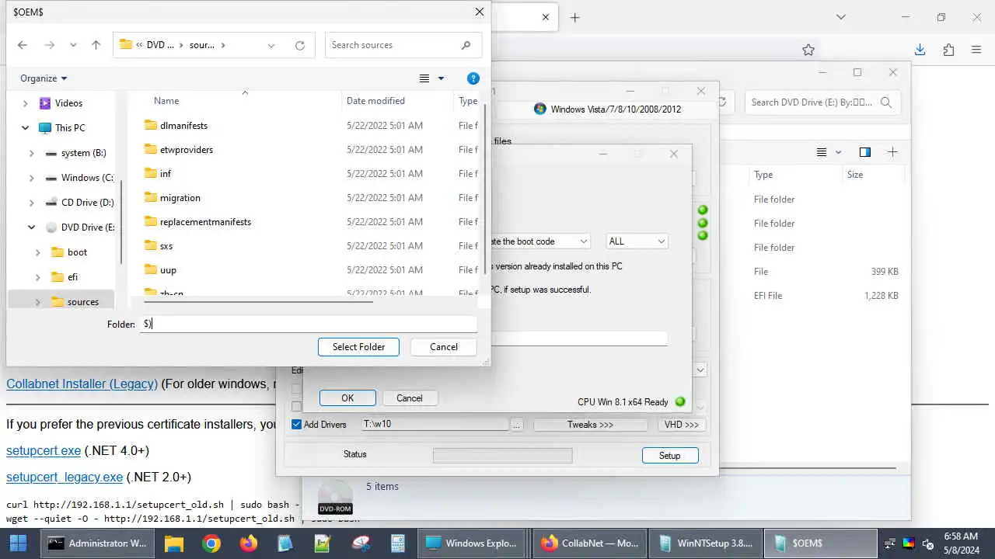995x559 pixels.
Task: Open the Collabnet Installer (Legacy) link
Action: click(82, 384)
